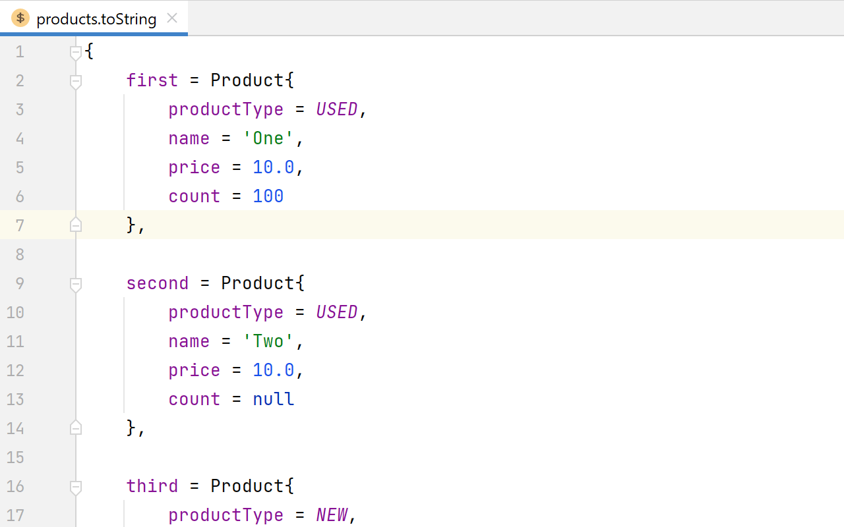
Task: Click the evaluated expression dollar icon
Action: (x=20, y=18)
